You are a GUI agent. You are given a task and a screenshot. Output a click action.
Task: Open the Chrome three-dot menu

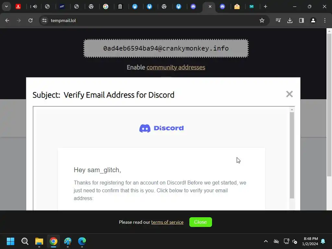click(325, 20)
